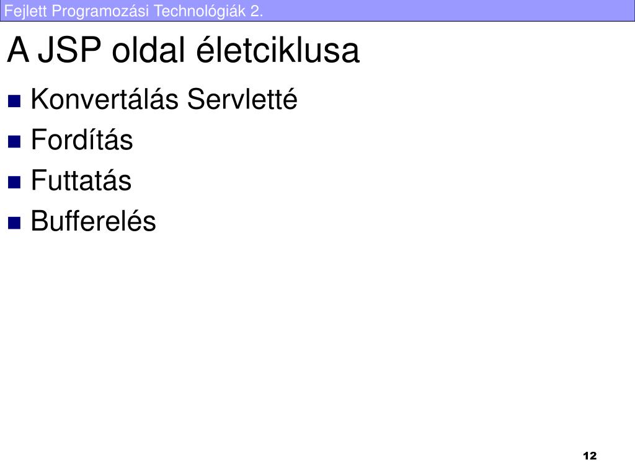Click the word Programozási in the header

[100, 11]
